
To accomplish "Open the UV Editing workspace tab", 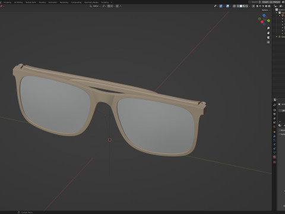I will pos(18,2).
